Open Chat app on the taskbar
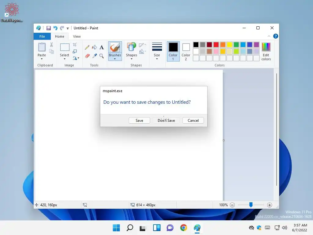 click(x=170, y=228)
